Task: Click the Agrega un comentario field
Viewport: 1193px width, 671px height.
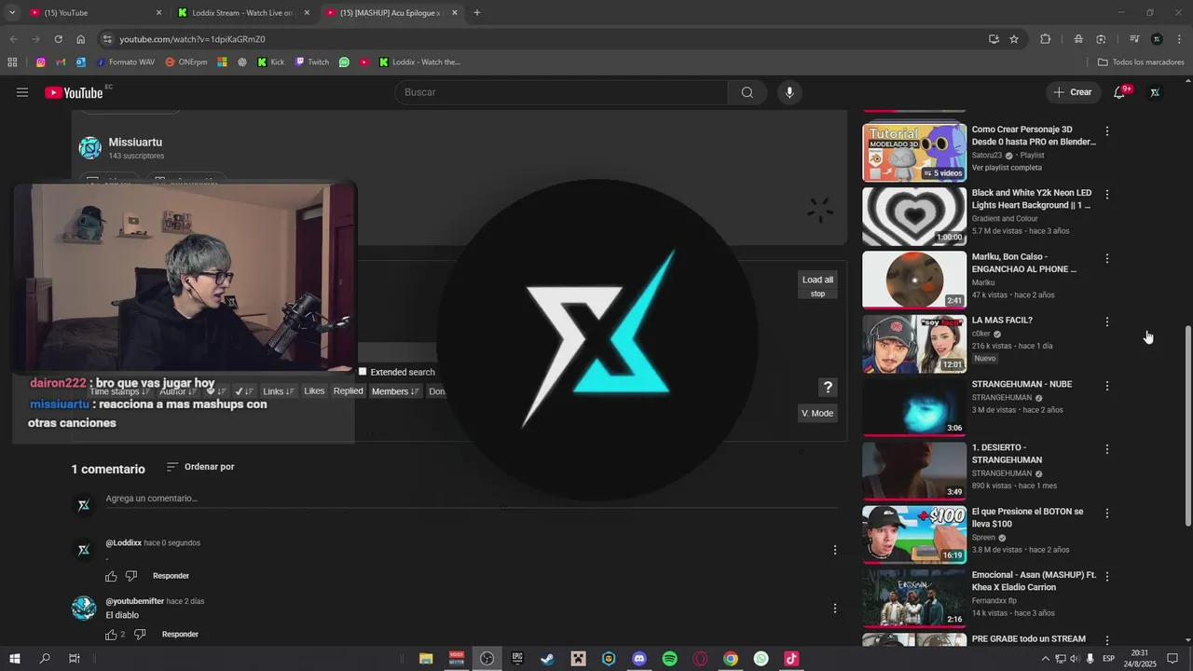Action: coord(471,499)
